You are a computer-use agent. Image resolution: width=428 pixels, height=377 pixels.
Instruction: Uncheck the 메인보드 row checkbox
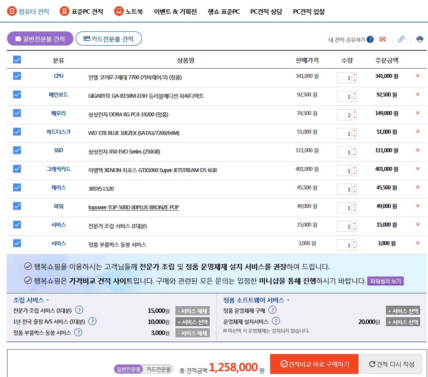coord(17,94)
